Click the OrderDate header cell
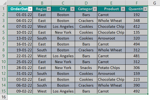160x100 pixels. pos(20,9)
